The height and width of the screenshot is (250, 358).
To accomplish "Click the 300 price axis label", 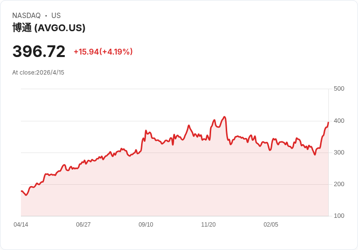I will (339, 153).
